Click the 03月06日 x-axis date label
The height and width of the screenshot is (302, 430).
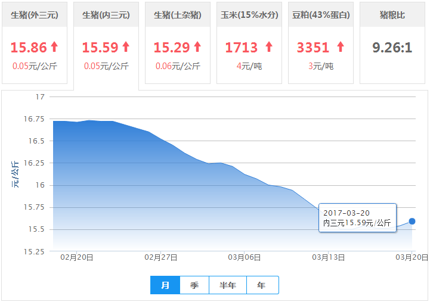pos(245,258)
